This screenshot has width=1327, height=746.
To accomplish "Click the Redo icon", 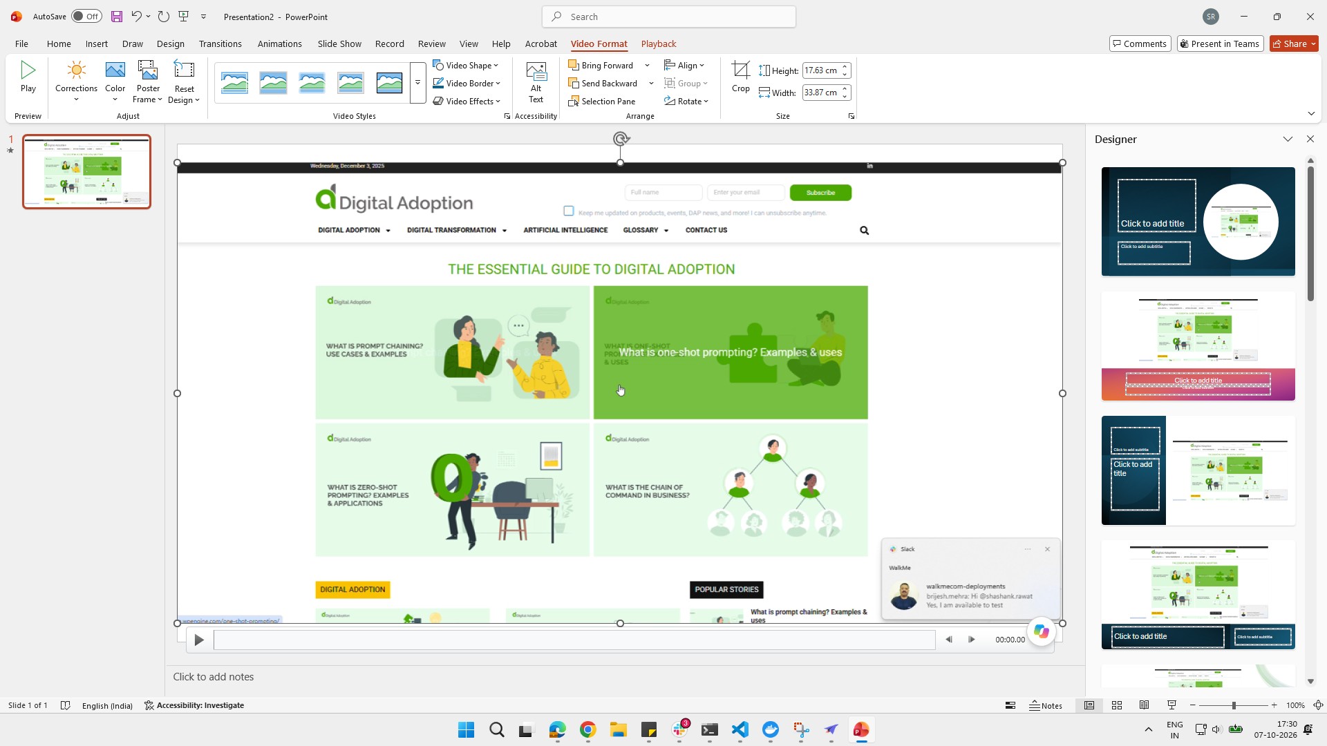I will (164, 17).
